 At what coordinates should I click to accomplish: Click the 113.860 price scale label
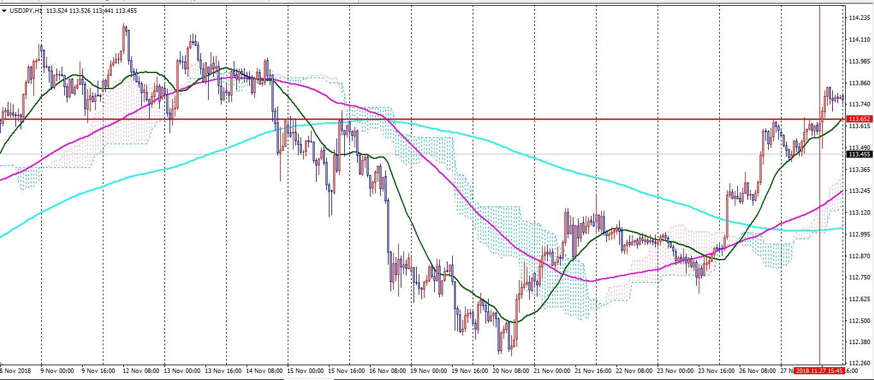point(859,83)
